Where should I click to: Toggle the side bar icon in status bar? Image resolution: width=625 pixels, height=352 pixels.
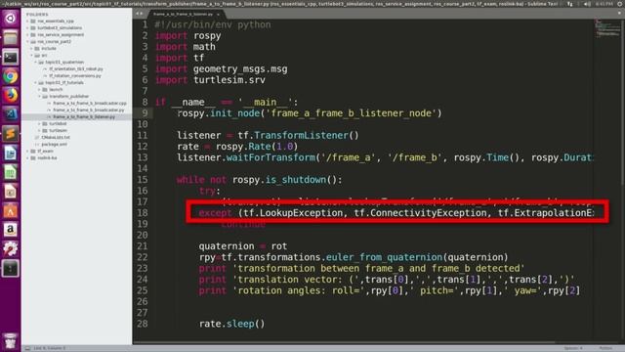(x=27, y=348)
